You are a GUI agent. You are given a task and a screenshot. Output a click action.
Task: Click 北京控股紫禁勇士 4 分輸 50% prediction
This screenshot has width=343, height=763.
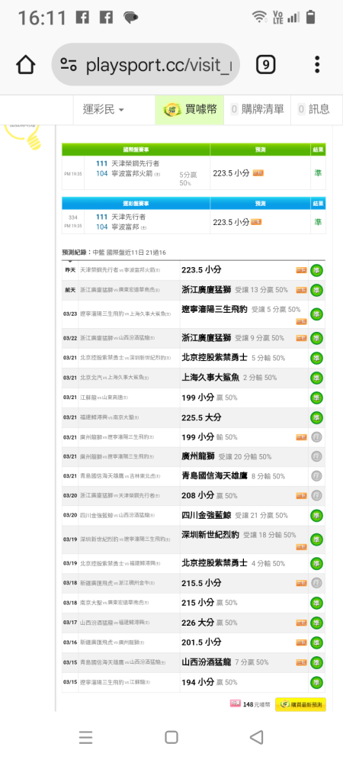pos(233,563)
